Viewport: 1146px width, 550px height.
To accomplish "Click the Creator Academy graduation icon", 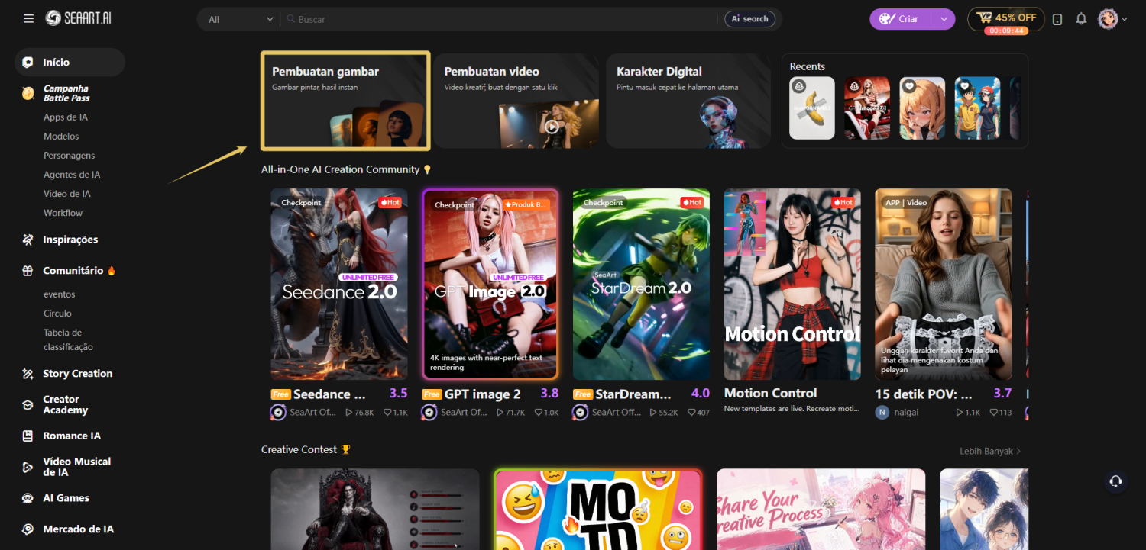I will [x=28, y=405].
